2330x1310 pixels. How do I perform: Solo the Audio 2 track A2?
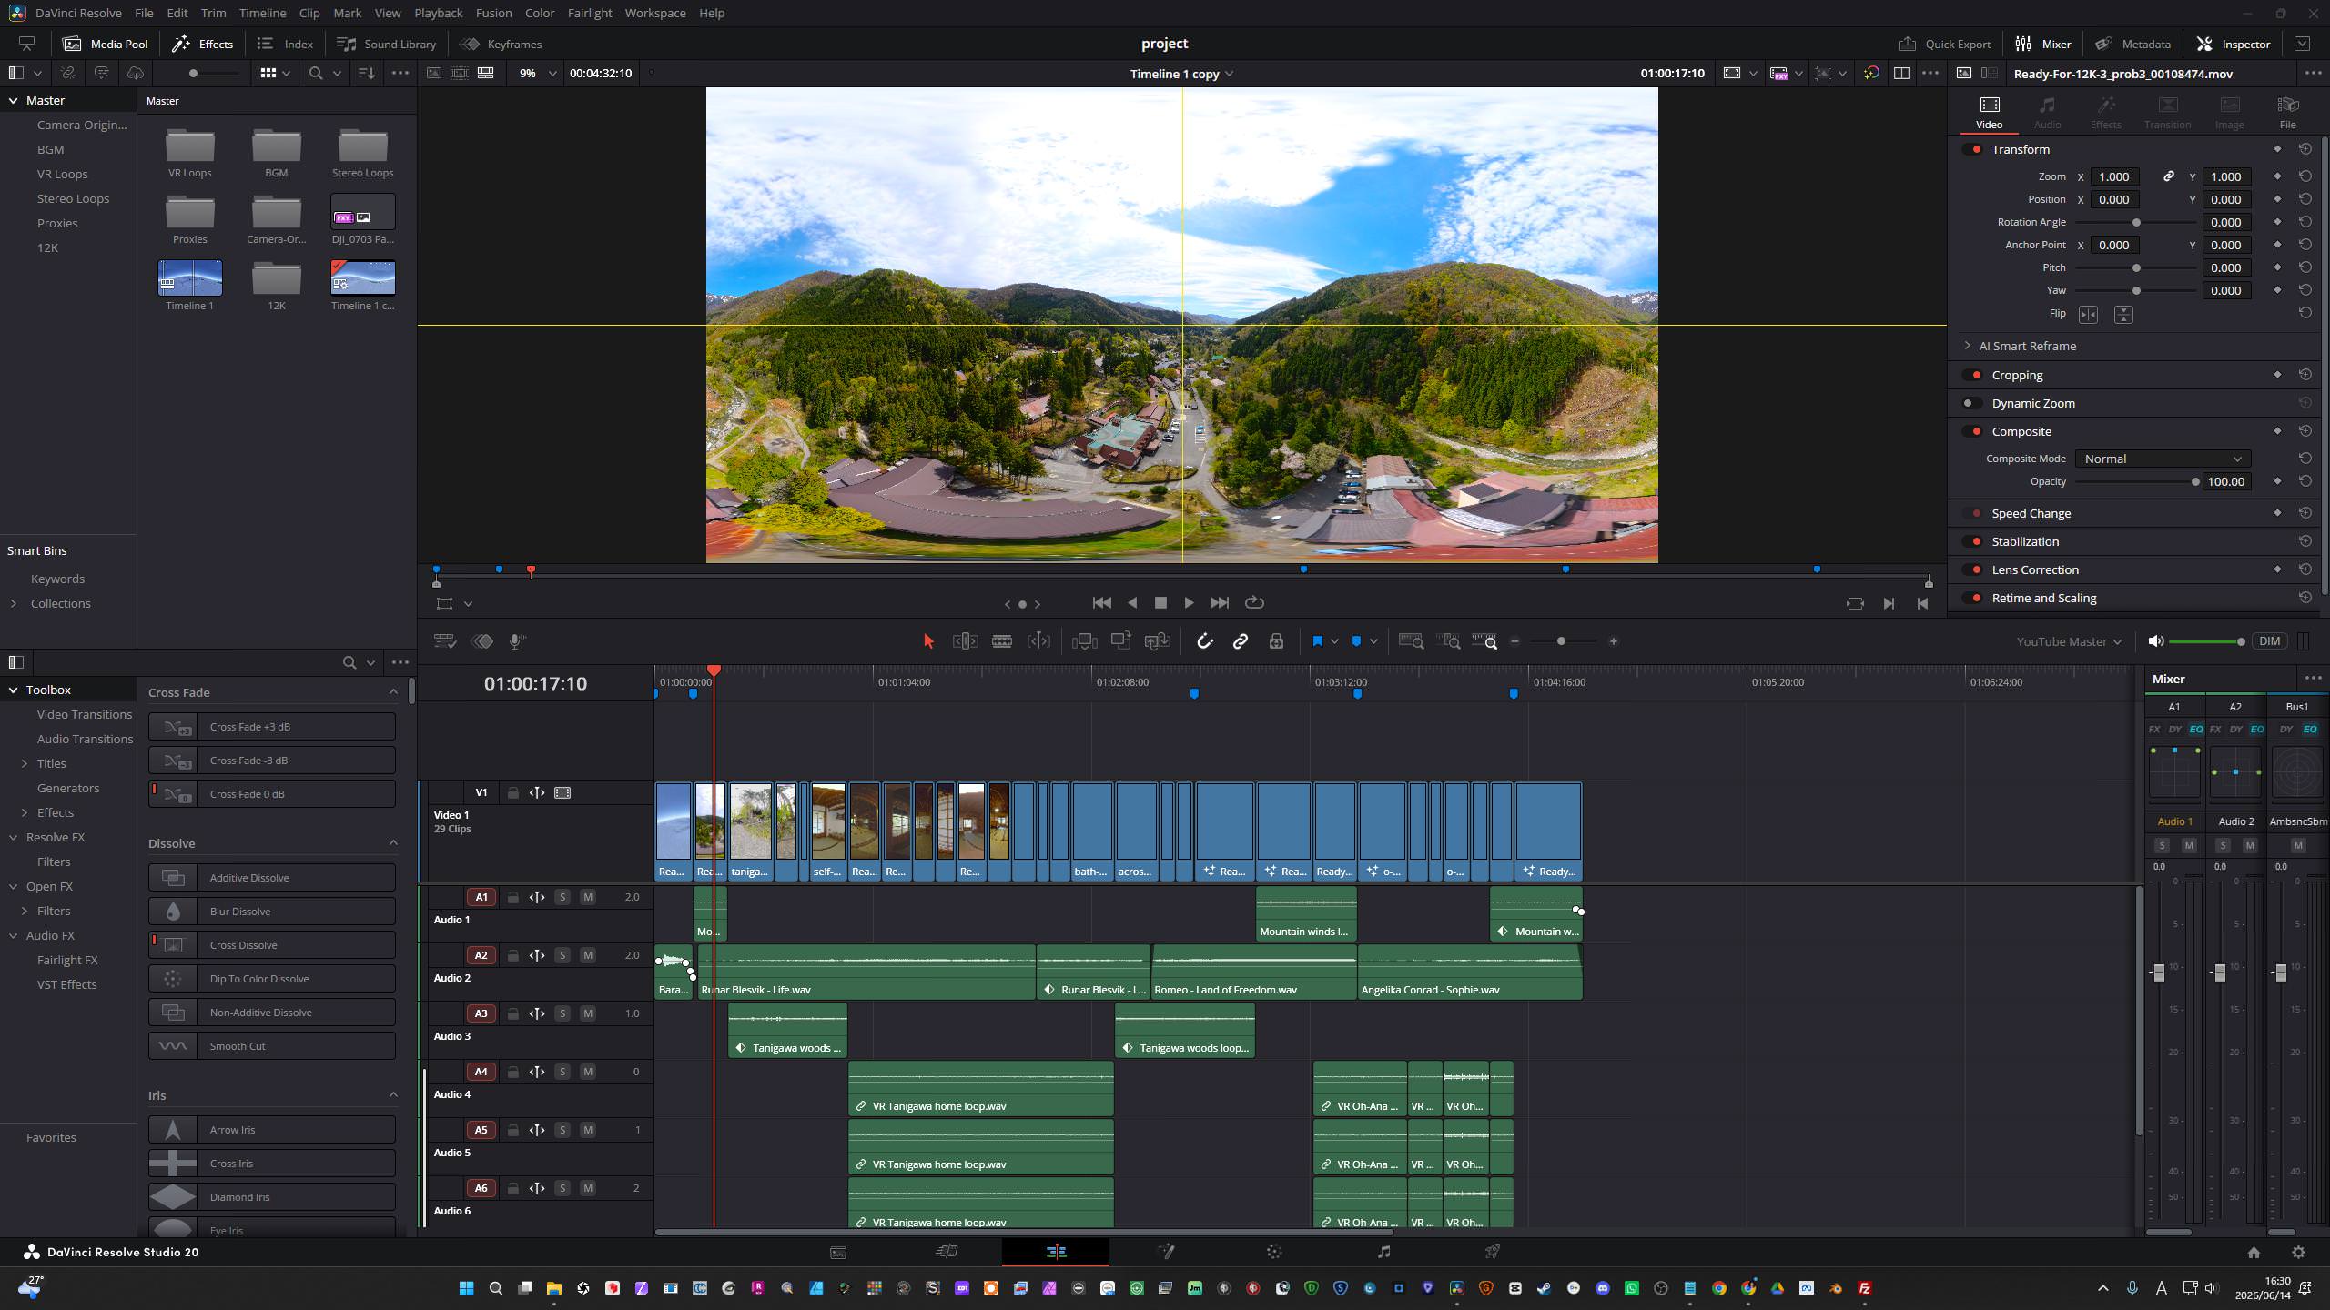pyautogui.click(x=562, y=955)
